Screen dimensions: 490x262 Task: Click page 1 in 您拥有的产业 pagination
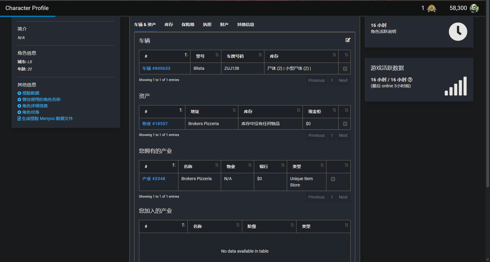[332, 197]
